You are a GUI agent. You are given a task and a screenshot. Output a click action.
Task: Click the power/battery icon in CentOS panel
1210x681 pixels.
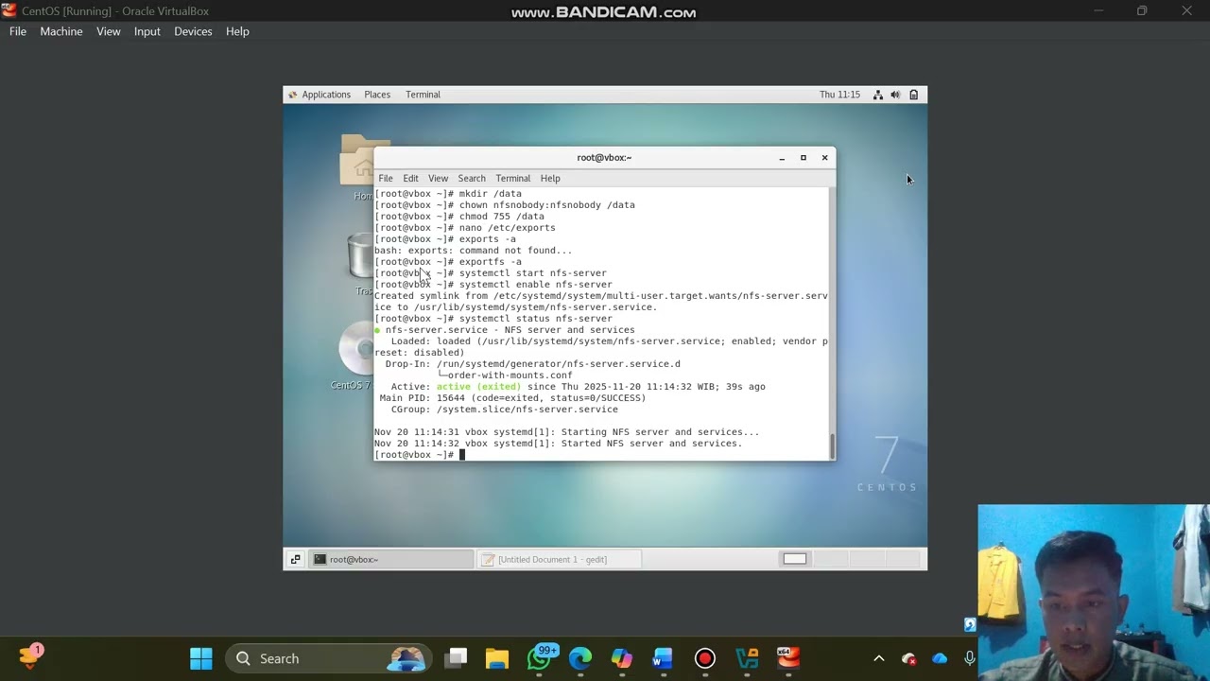(x=913, y=95)
